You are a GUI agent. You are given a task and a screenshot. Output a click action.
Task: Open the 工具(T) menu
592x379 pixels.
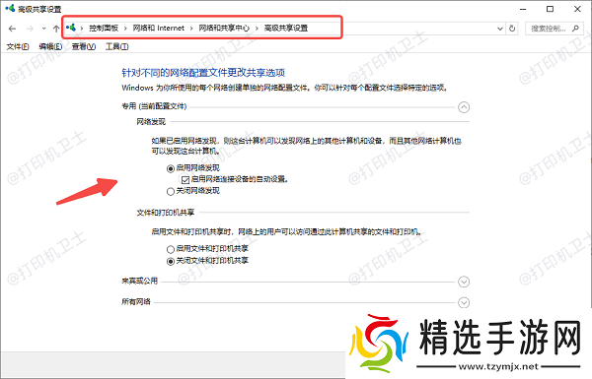pyautogui.click(x=117, y=46)
